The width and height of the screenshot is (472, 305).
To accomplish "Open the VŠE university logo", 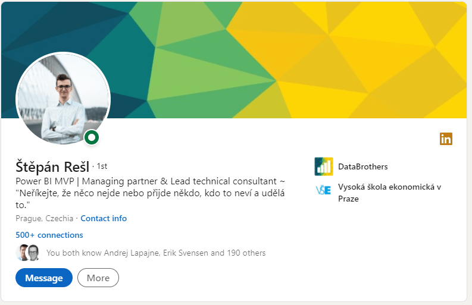I will point(324,190).
